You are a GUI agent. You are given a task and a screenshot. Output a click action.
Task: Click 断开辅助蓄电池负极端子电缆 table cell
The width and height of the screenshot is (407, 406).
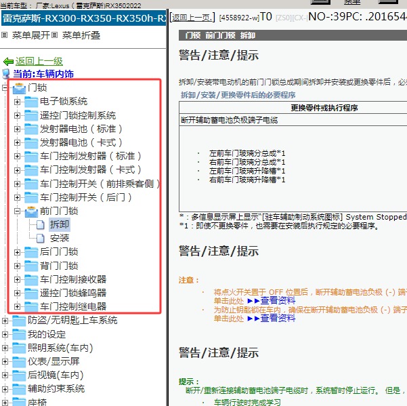[x=293, y=120]
